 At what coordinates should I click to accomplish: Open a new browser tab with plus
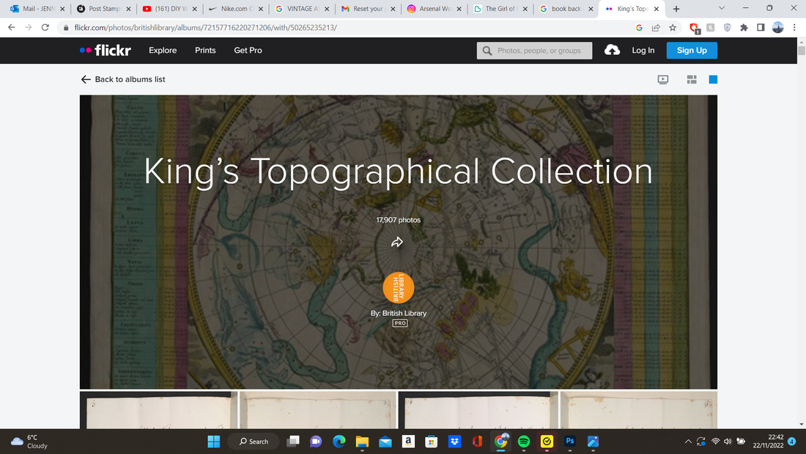676,9
